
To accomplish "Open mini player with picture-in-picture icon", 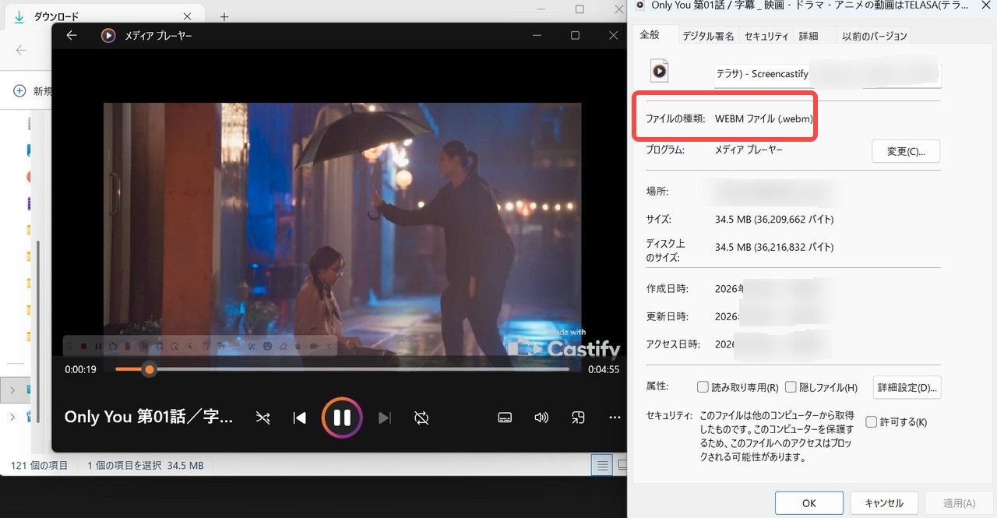I will [x=578, y=418].
